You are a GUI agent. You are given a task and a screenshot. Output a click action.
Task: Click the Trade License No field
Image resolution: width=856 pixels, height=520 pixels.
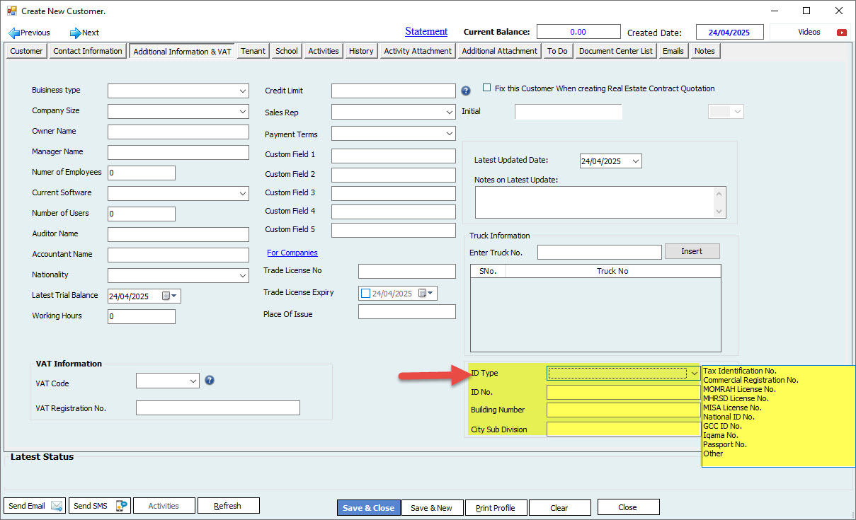407,272
